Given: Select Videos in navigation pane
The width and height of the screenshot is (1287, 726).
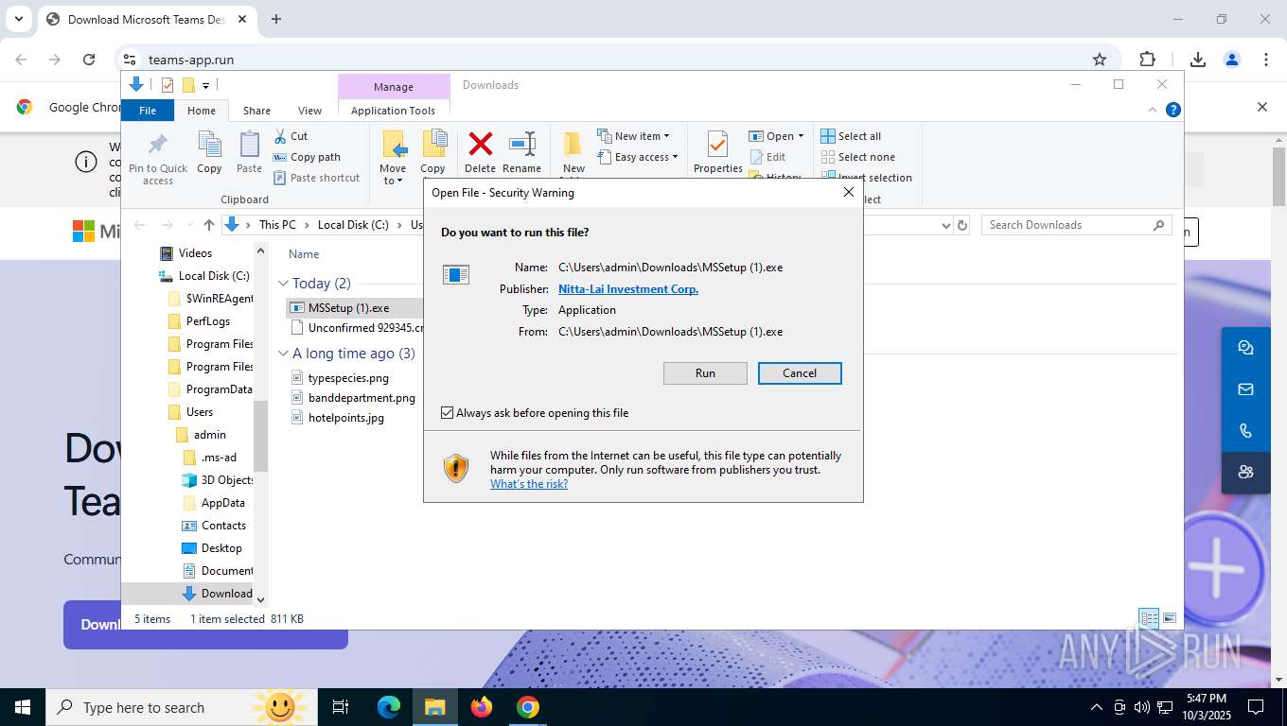Looking at the screenshot, I should 195,253.
